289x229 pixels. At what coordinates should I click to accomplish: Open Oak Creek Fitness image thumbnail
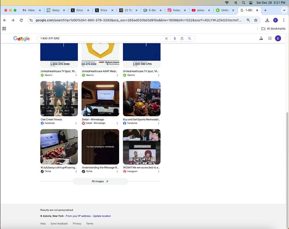point(59,99)
